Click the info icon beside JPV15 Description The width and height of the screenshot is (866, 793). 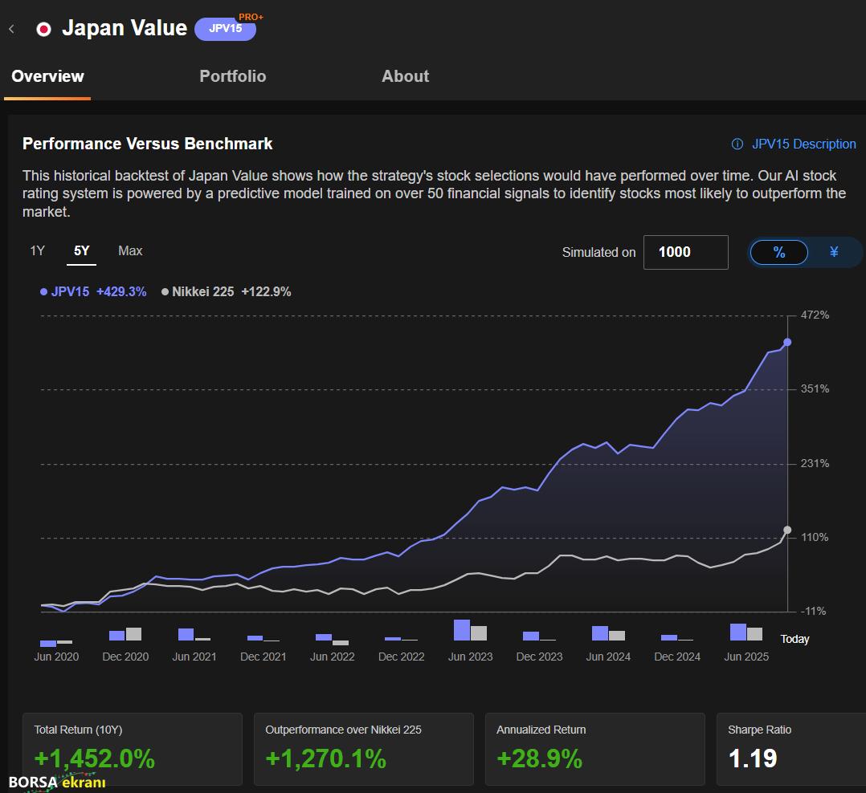(737, 144)
